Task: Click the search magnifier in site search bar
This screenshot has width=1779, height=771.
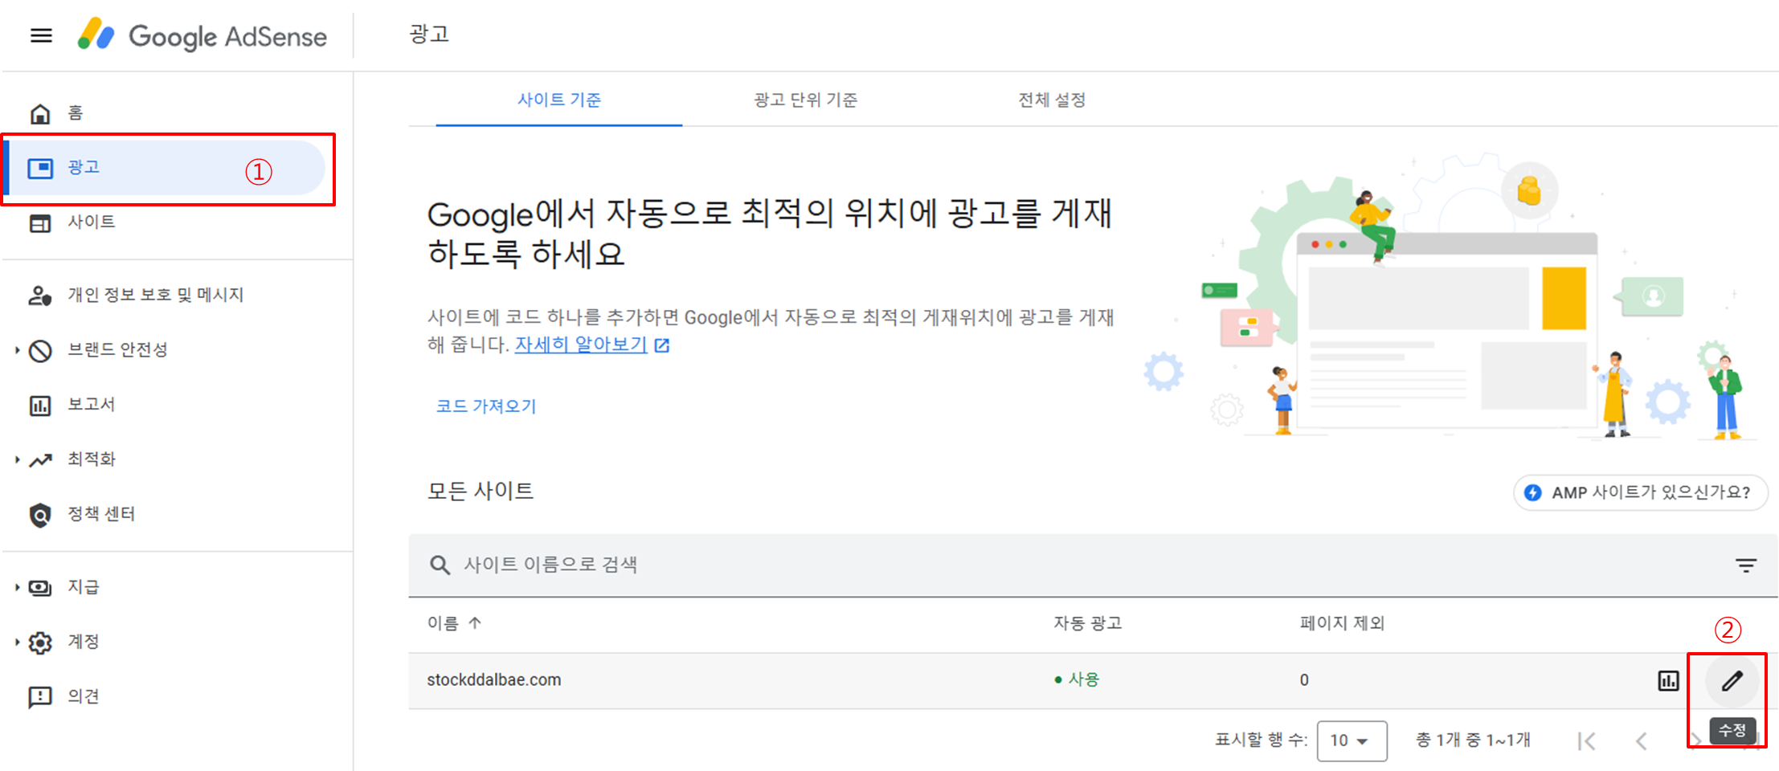Action: point(440,565)
